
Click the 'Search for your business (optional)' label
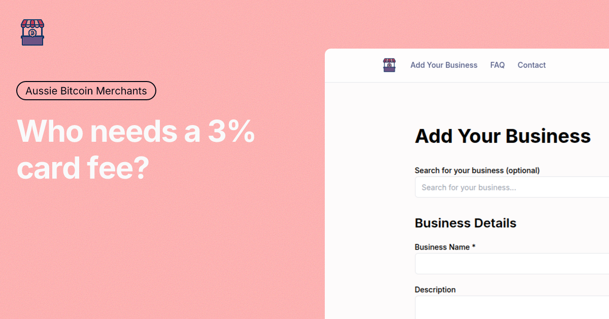click(x=477, y=171)
